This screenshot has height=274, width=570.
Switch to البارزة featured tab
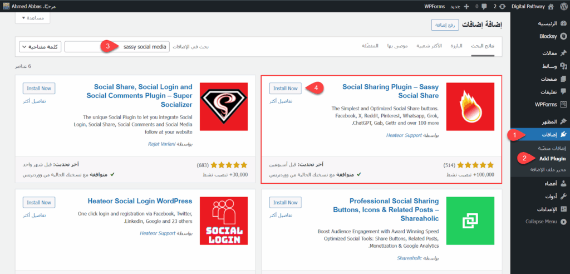click(456, 46)
